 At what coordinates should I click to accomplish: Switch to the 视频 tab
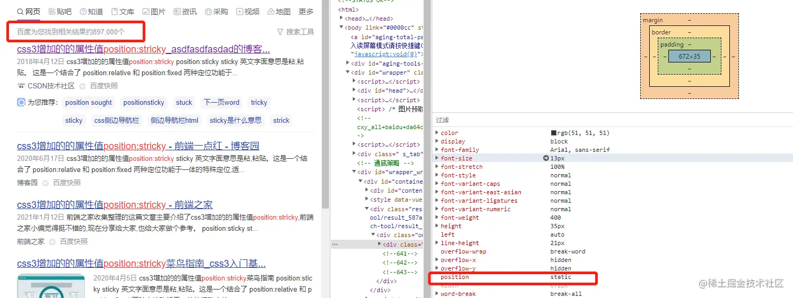[248, 12]
